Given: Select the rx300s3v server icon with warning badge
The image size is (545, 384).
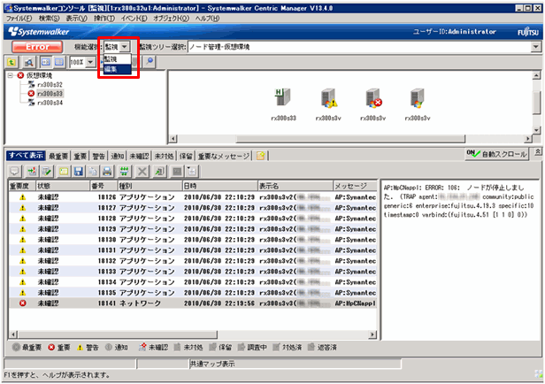Looking at the screenshot, I should click(328, 98).
